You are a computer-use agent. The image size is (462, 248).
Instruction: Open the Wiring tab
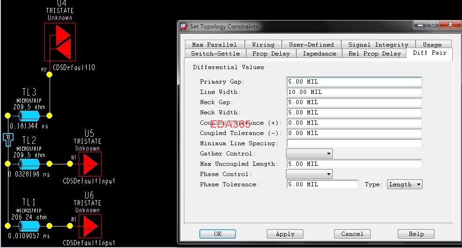(x=263, y=44)
